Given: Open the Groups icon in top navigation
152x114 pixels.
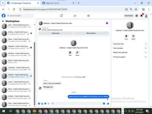Looking at the screenshot, I should point(88,16).
